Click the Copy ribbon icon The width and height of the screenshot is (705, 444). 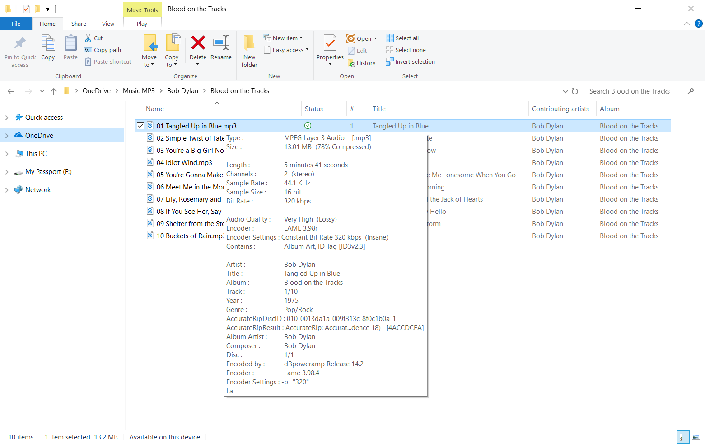coord(48,43)
